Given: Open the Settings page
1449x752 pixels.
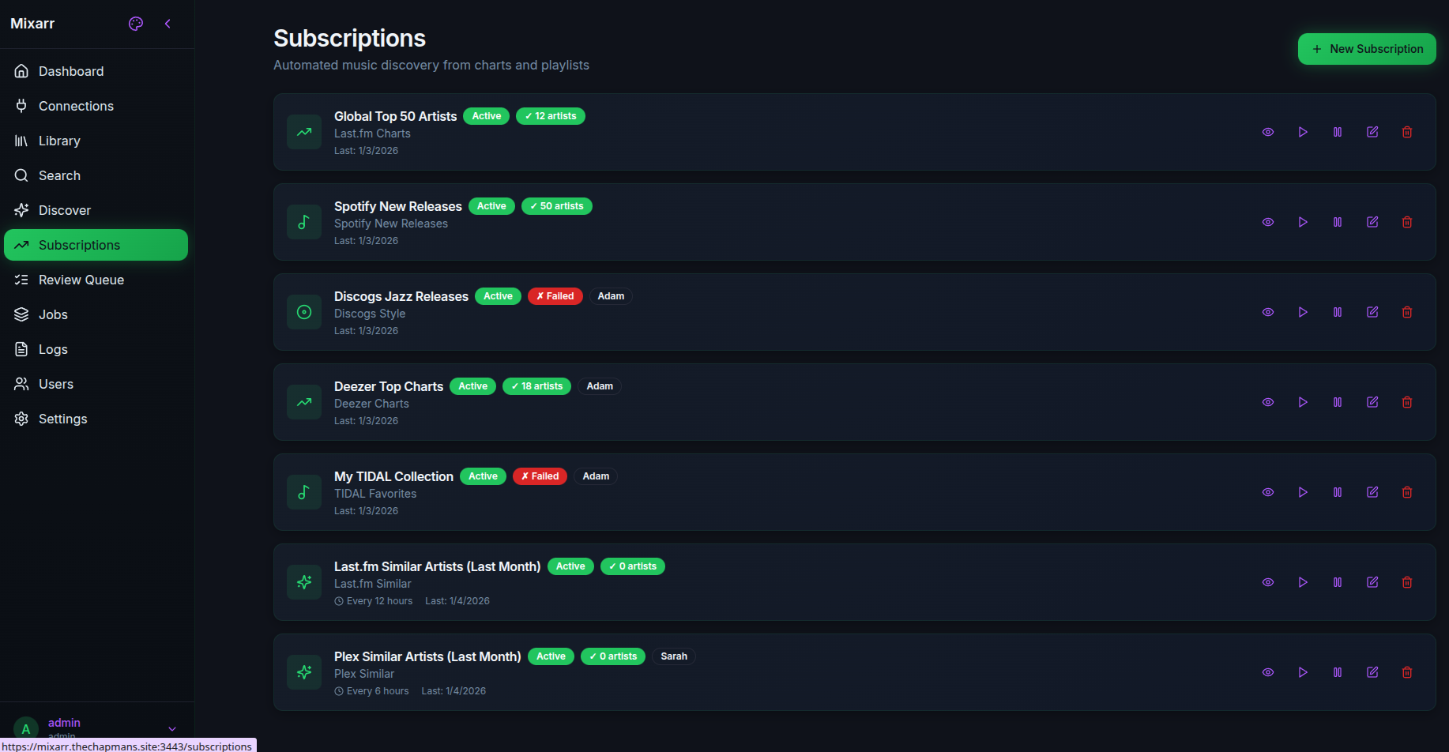Looking at the screenshot, I should coord(62,419).
